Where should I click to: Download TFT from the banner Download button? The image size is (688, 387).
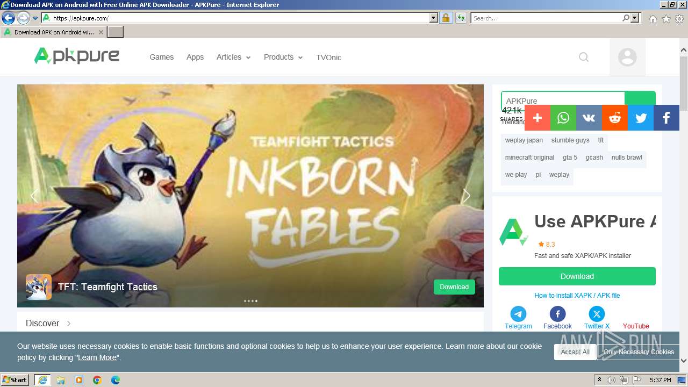tap(454, 287)
